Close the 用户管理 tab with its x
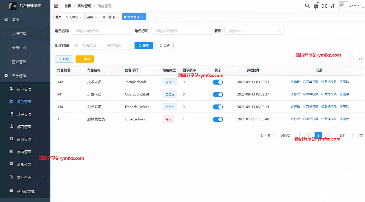 pos(117,17)
